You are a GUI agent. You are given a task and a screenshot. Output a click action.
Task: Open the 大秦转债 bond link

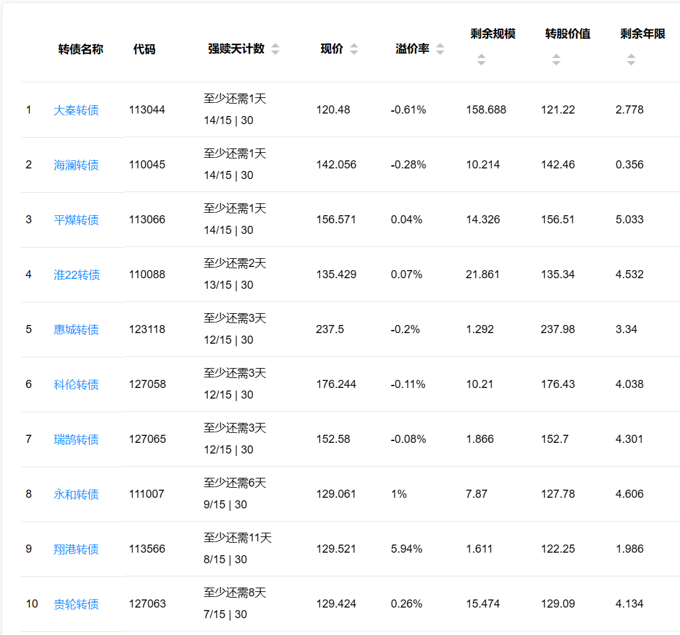tap(76, 110)
